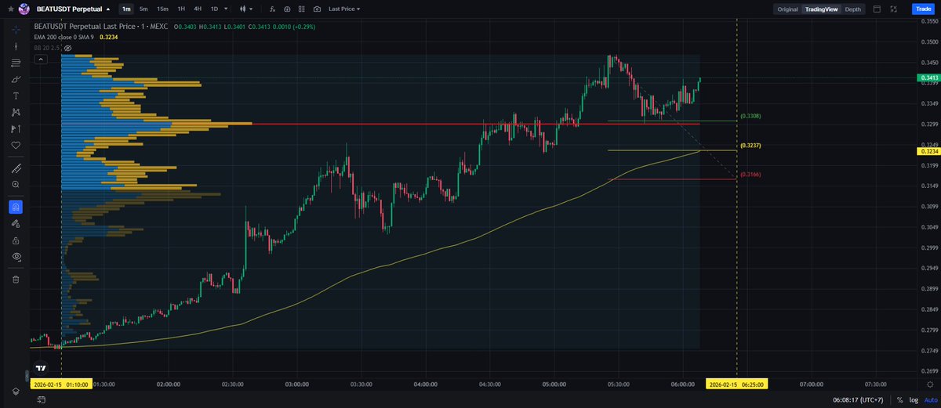
Task: Click the BEAT coin logo icon
Action: coord(24,9)
